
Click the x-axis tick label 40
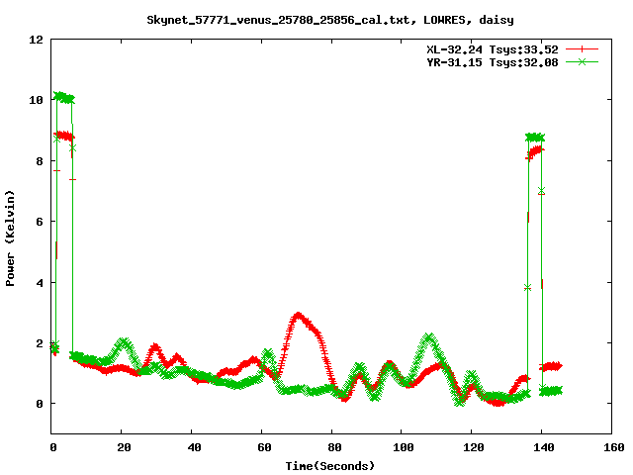coord(194,447)
